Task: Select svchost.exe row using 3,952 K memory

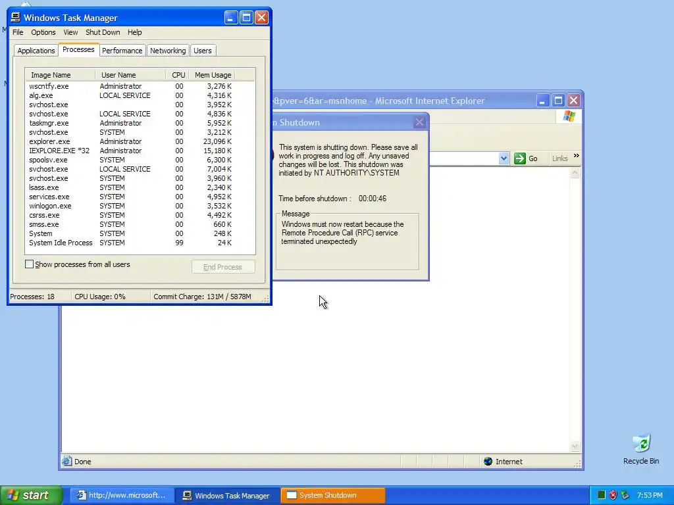Action: (140, 105)
